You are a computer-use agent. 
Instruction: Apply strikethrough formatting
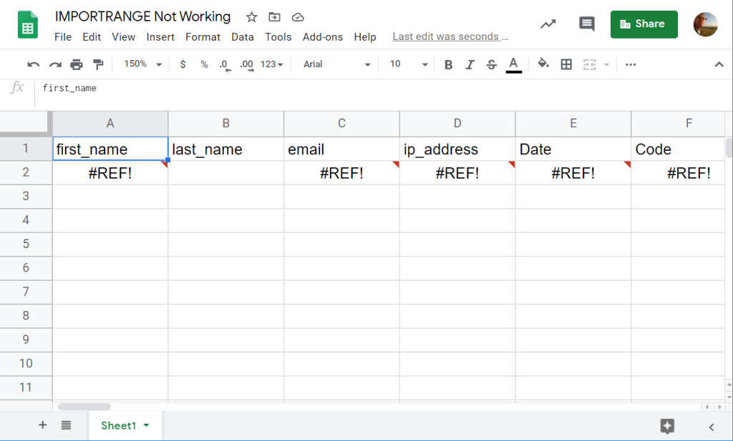tap(491, 64)
